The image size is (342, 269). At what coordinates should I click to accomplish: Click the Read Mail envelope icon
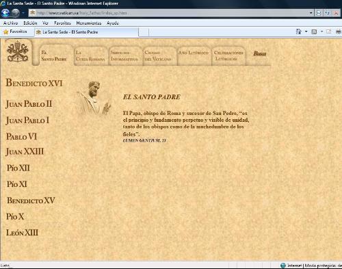[328, 31]
